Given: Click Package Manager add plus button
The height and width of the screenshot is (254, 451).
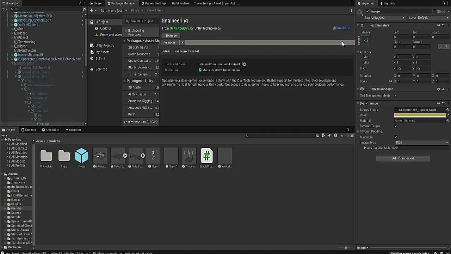Looking at the screenshot, I should [91, 11].
